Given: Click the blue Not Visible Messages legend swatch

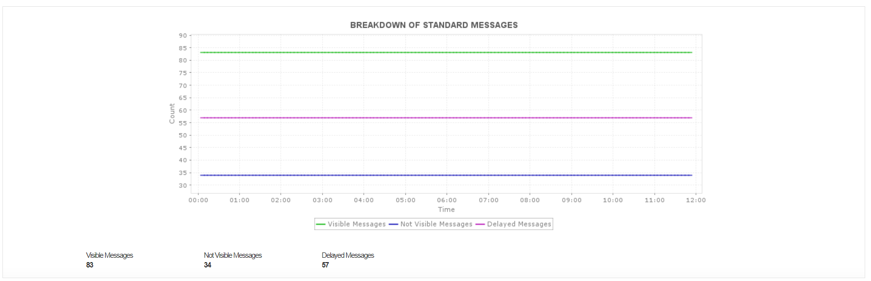Looking at the screenshot, I should [x=393, y=224].
